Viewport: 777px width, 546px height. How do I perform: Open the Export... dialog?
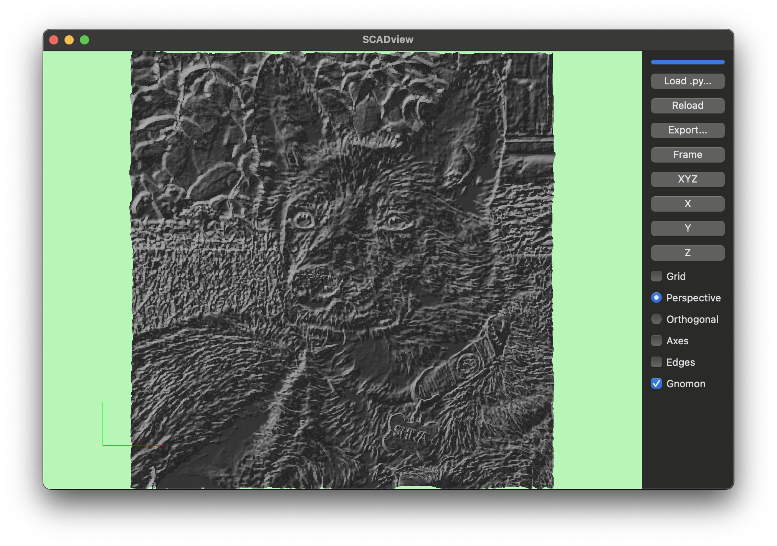point(687,130)
